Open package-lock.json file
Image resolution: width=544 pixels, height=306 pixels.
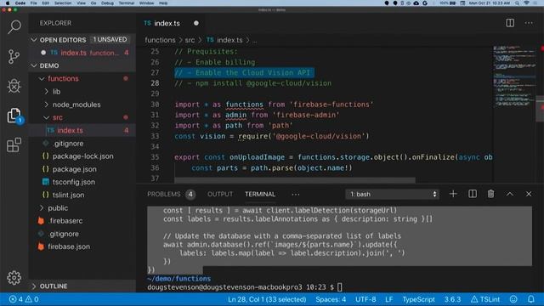(83, 156)
